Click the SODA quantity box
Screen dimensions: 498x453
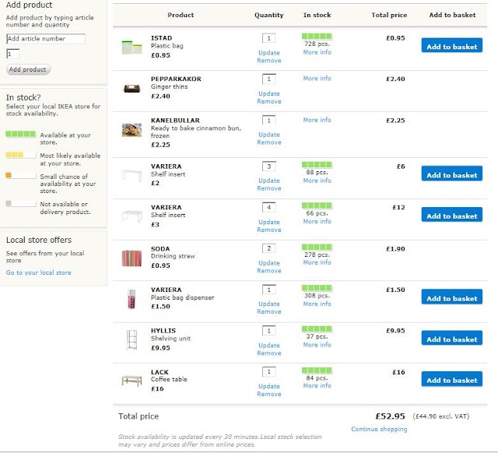[x=269, y=248]
